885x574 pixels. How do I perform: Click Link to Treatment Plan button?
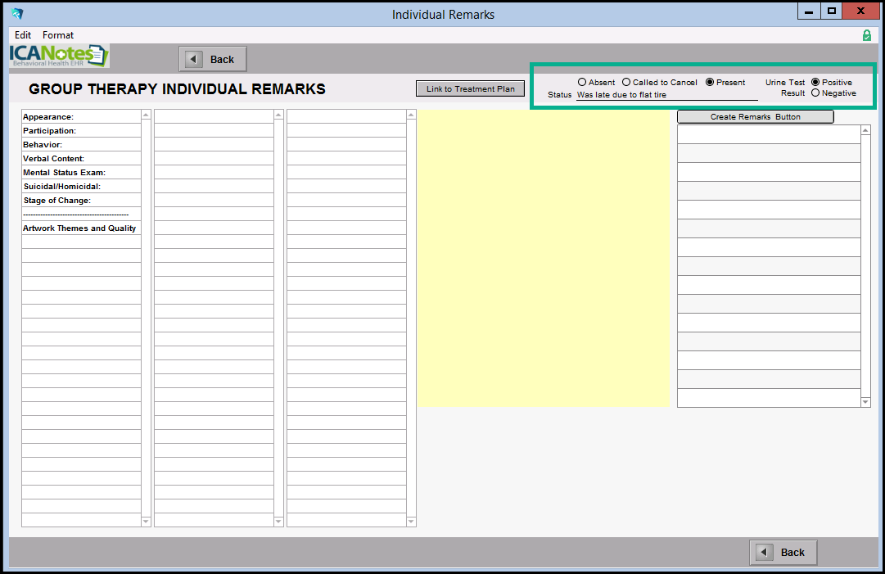pyautogui.click(x=470, y=88)
